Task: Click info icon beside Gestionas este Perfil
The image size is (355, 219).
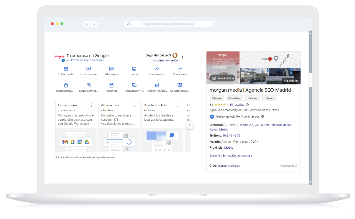Action: [x=263, y=117]
